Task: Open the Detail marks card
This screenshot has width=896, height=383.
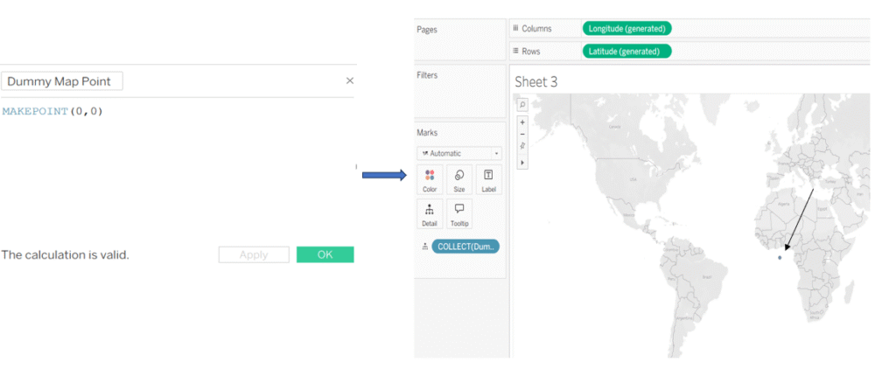Action: [430, 214]
